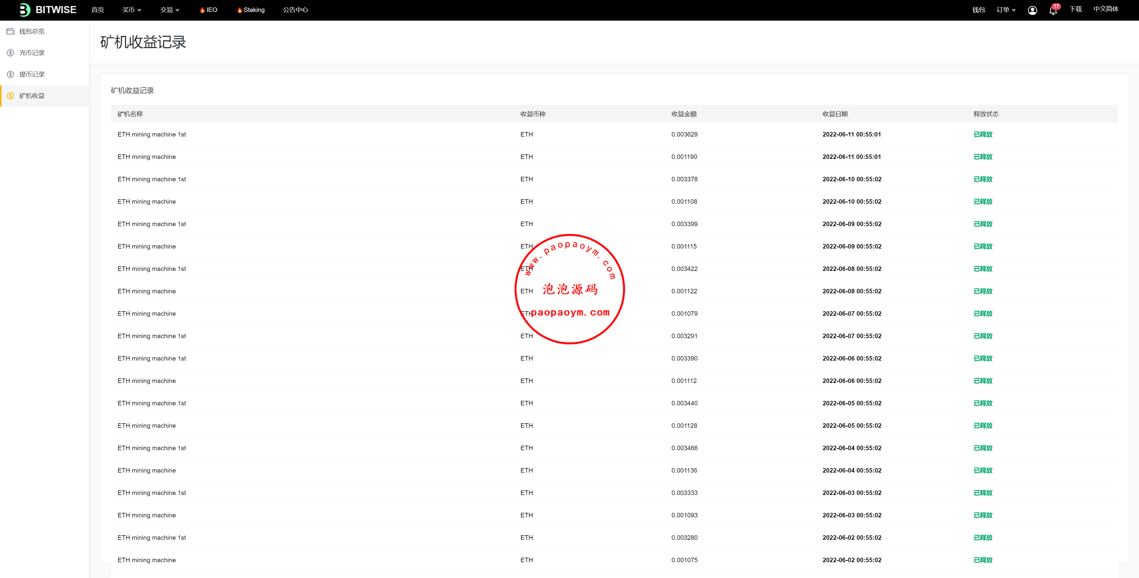This screenshot has height=578, width=1139.
Task: Expand the 交易 dropdown menu
Action: (169, 10)
